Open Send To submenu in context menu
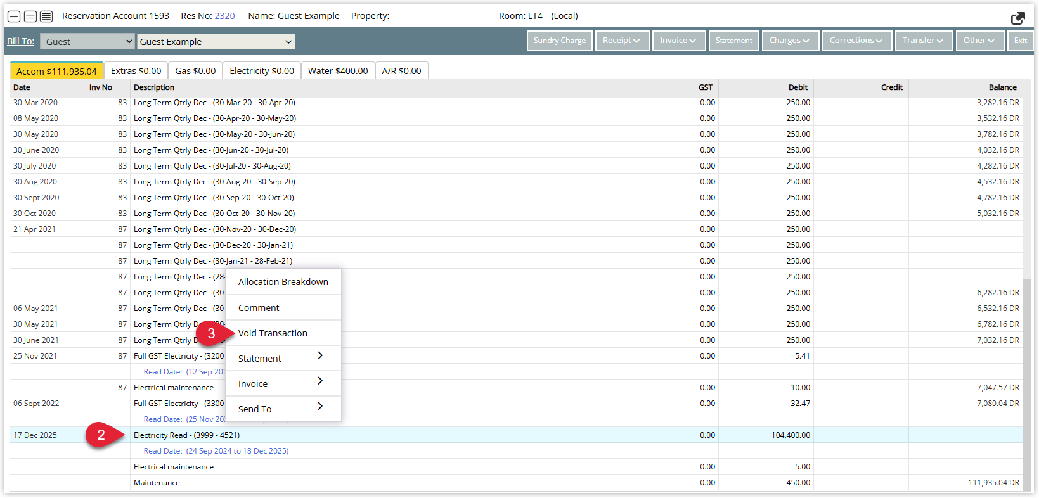The height and width of the screenshot is (498, 1039). 283,409
